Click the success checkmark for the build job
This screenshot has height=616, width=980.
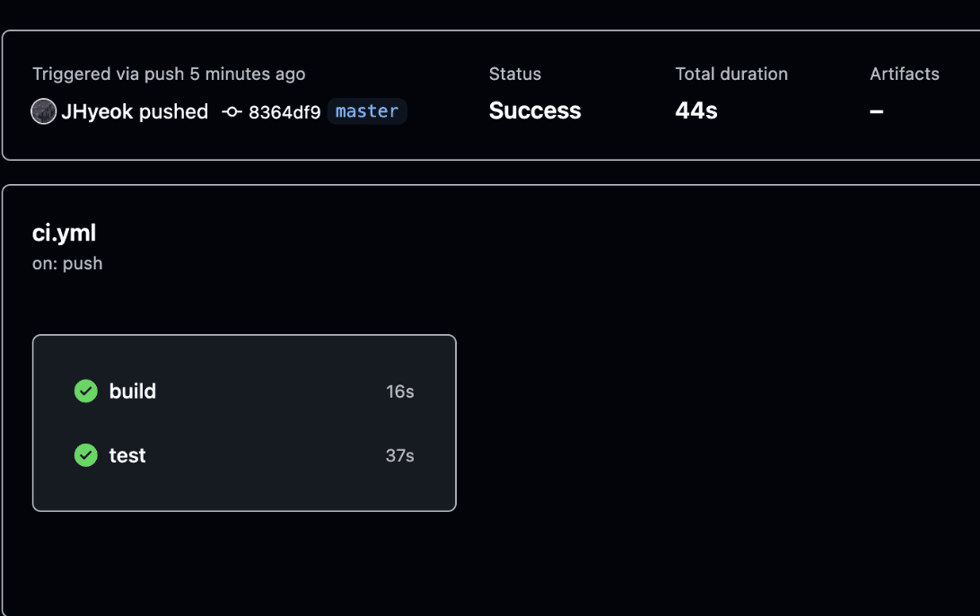pos(85,392)
